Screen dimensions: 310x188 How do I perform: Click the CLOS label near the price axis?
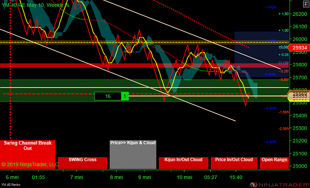click(283, 63)
